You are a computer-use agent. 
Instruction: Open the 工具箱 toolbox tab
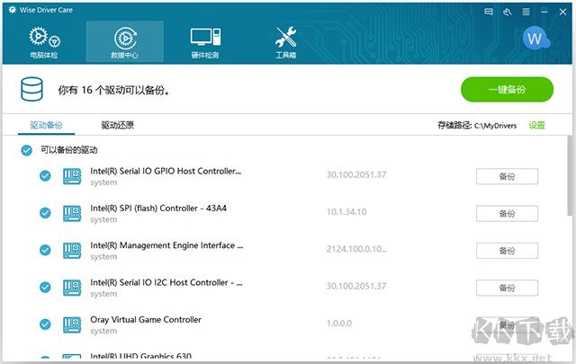[x=286, y=42]
